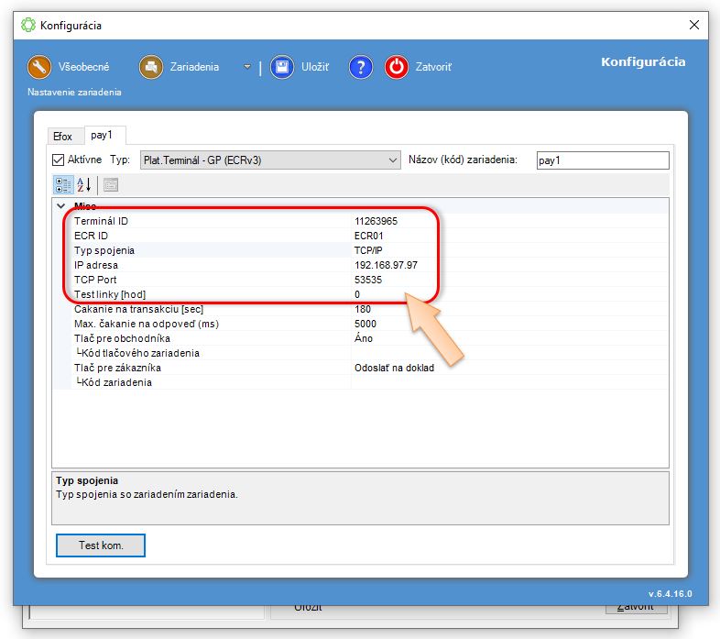The image size is (720, 639).
Task: Open Zariadenia printer icon
Action: click(x=151, y=67)
